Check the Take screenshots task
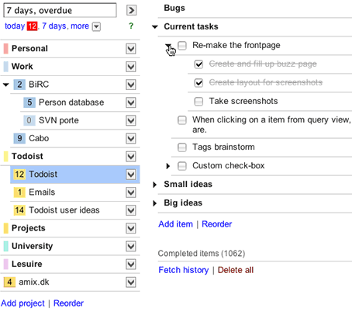The height and width of the screenshot is (315, 352). pyautogui.click(x=198, y=102)
